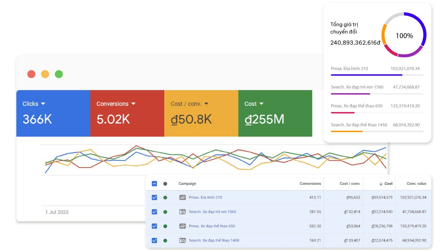The height and width of the screenshot is (250, 445).
Task: Click the Pmax. Địa hình 210 campaign type icon
Action: coord(183,198)
